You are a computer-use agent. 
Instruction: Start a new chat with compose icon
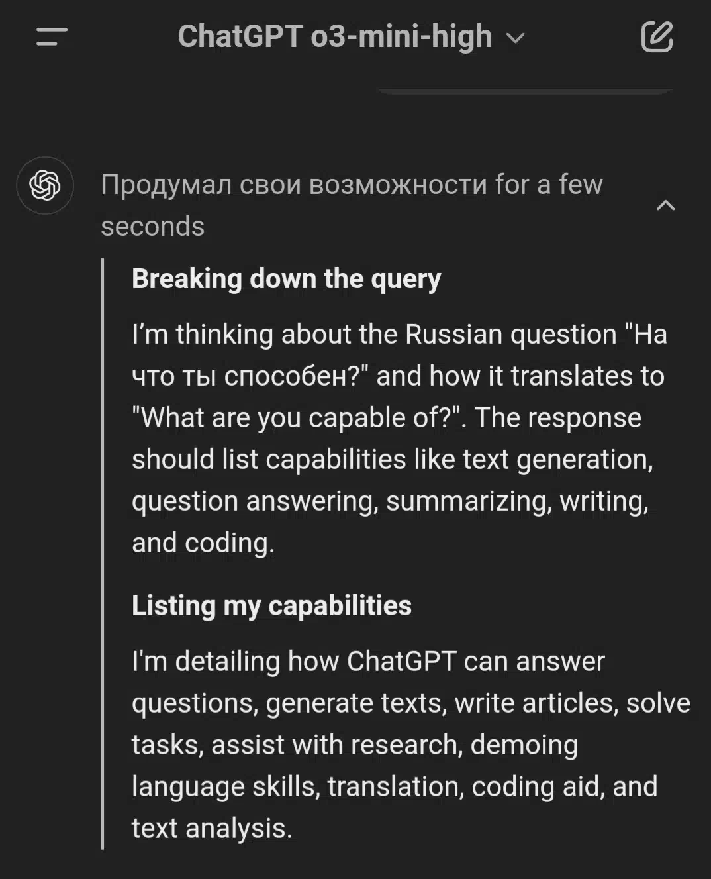(657, 37)
